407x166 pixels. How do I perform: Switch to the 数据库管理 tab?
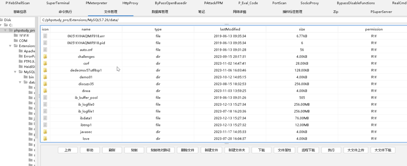[x=160, y=12]
